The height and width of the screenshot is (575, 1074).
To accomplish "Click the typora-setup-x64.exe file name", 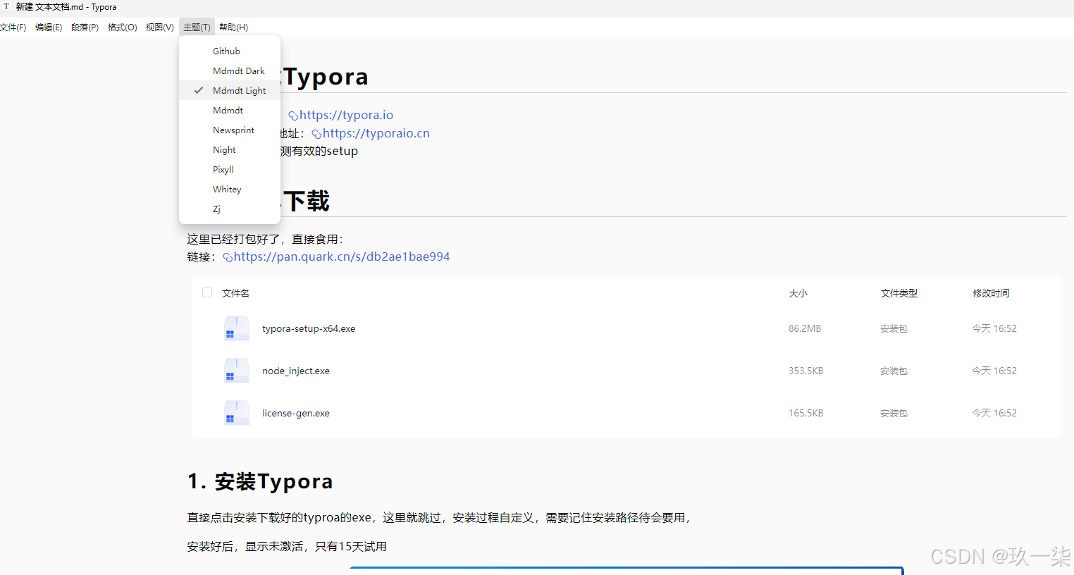I will click(x=309, y=328).
